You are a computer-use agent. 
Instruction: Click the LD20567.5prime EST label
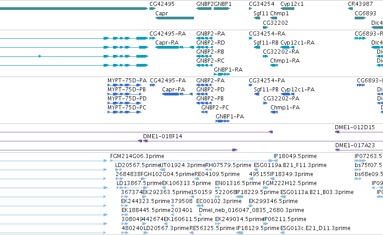point(138,165)
